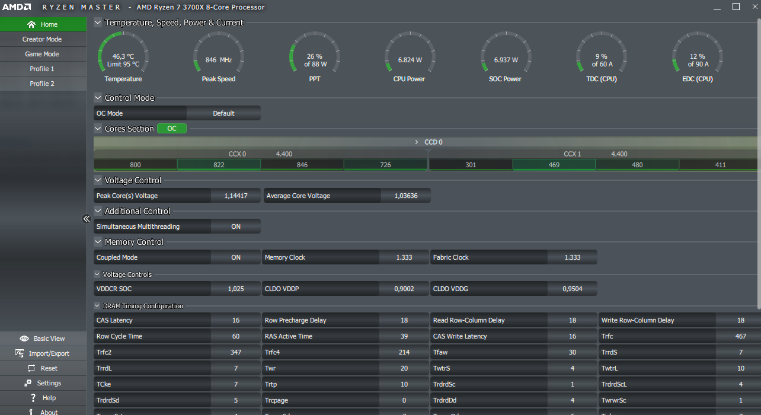The width and height of the screenshot is (761, 415).
Task: Click the CLDO VDDP value 0,9002
Action: 404,289
